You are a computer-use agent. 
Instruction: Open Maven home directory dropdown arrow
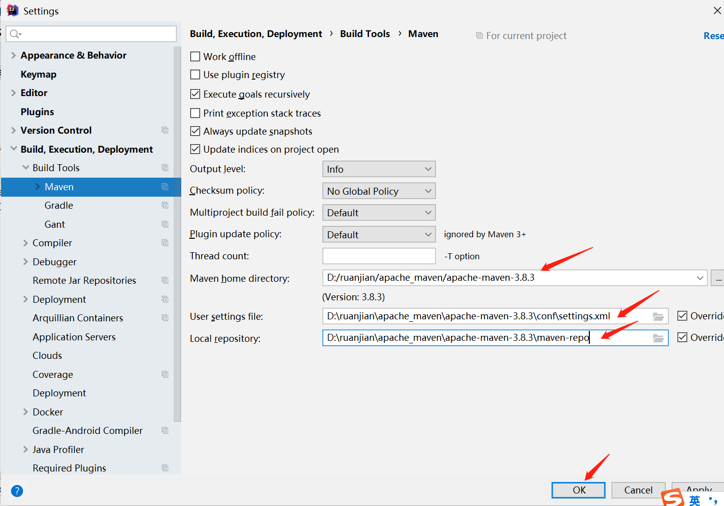(x=700, y=278)
